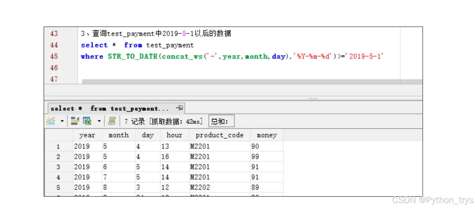Click month cell with value 7
The height and width of the screenshot is (208, 475).
119,177
